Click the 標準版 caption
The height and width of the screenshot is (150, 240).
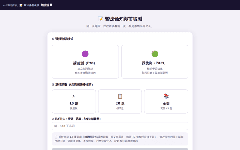pyautogui.click(x=120, y=108)
